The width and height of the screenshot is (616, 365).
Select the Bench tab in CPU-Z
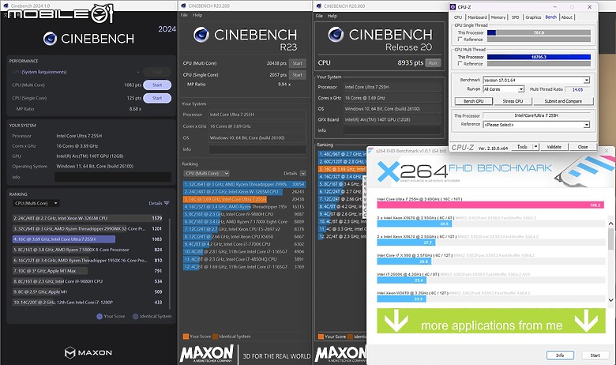[550, 17]
